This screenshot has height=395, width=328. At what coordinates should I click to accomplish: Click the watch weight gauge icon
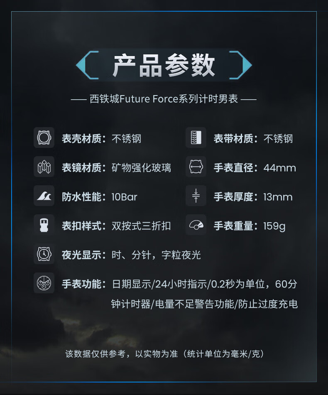[196, 225]
